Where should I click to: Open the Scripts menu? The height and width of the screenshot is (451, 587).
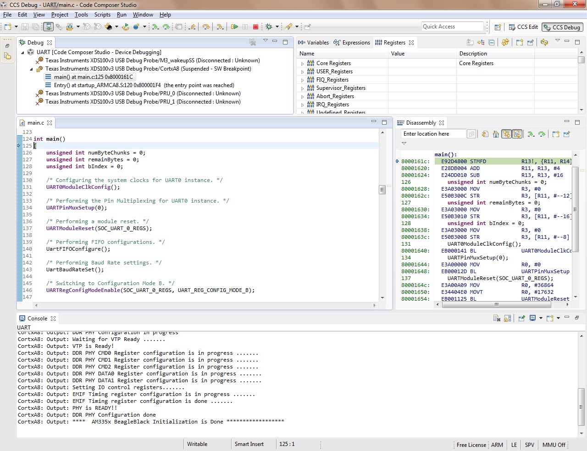tap(102, 15)
